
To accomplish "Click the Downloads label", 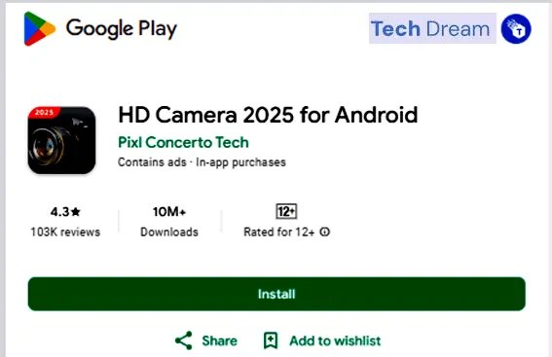I will coord(169,232).
